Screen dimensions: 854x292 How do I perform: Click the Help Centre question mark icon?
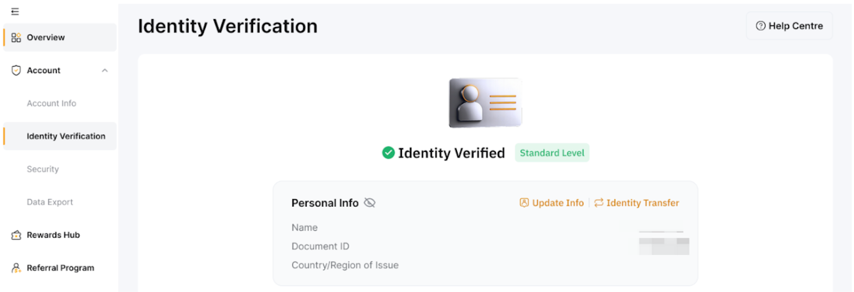tap(761, 26)
